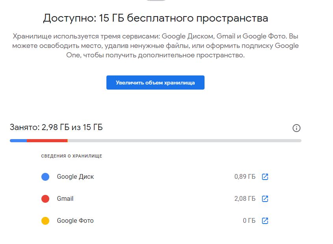
Task: Open Google Диск via its external link icon
Action: click(x=265, y=177)
